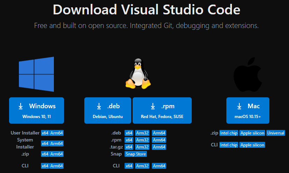The image size is (289, 173).
Task: Select Arm64 for Windows System Installer
Action: coord(57,144)
